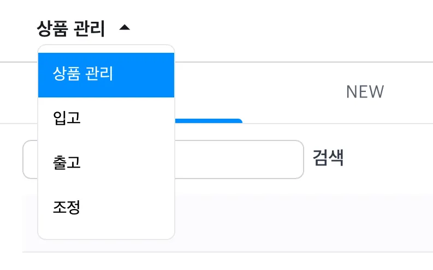Click the 상품 관리 page title text

(x=70, y=27)
